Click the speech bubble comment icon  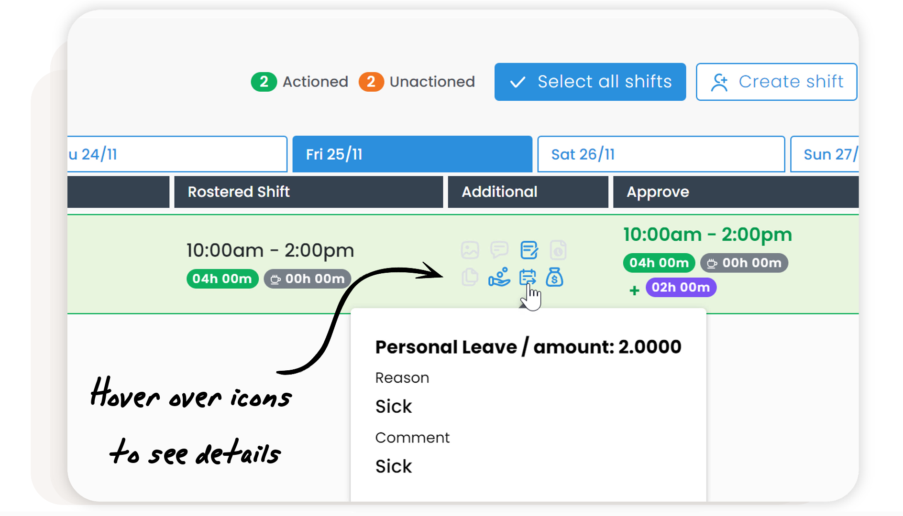click(499, 249)
